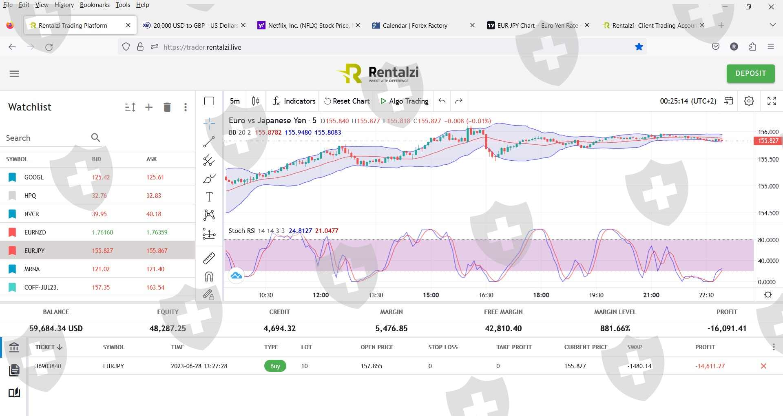This screenshot has width=783, height=416.
Task: Open the Firefox extensions puzzle icon
Action: 752,47
